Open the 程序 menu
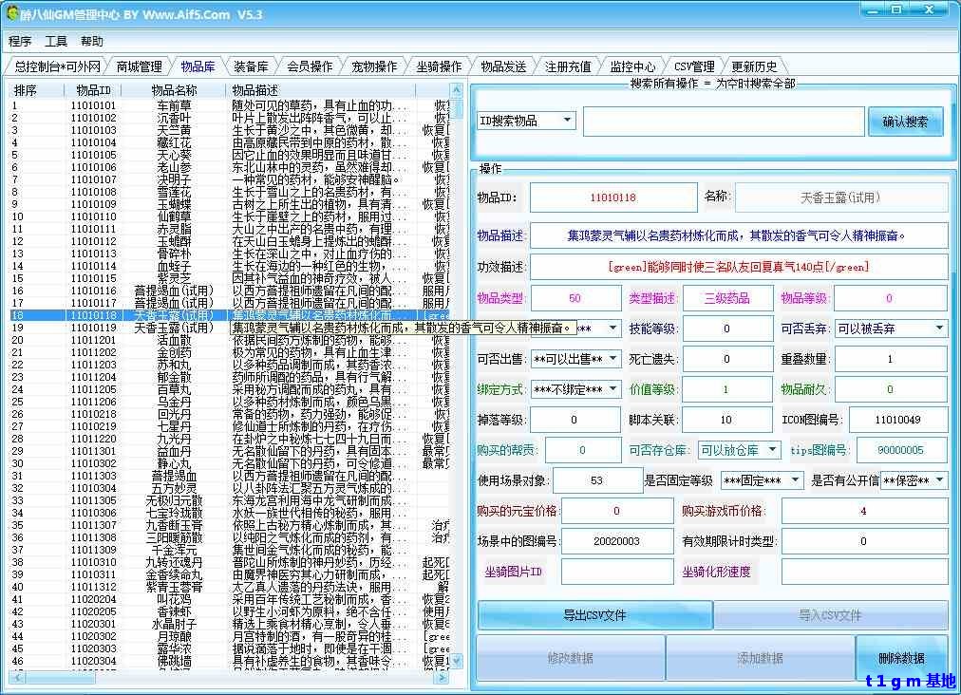The width and height of the screenshot is (961, 695). [x=20, y=42]
